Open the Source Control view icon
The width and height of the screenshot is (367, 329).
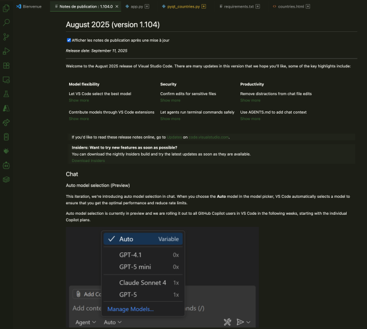click(6, 37)
